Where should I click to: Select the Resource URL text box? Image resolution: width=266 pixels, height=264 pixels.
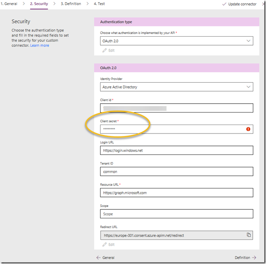pos(176,193)
